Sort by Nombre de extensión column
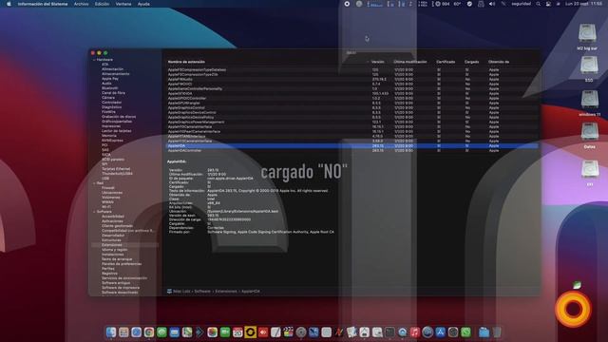608x342 pixels. pyautogui.click(x=186, y=62)
